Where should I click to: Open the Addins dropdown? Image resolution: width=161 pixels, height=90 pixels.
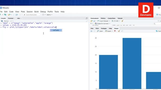(x=49, y=15)
